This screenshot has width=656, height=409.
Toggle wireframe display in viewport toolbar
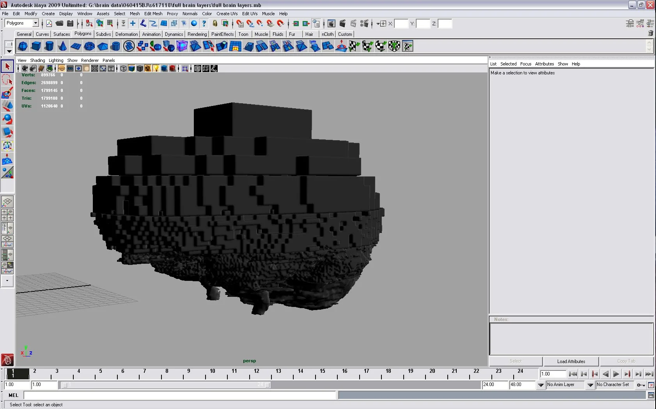pos(124,69)
